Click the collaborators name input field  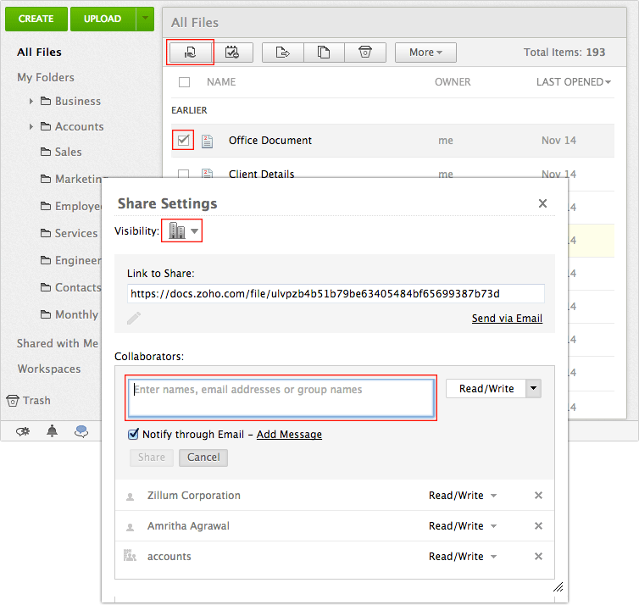coord(281,398)
